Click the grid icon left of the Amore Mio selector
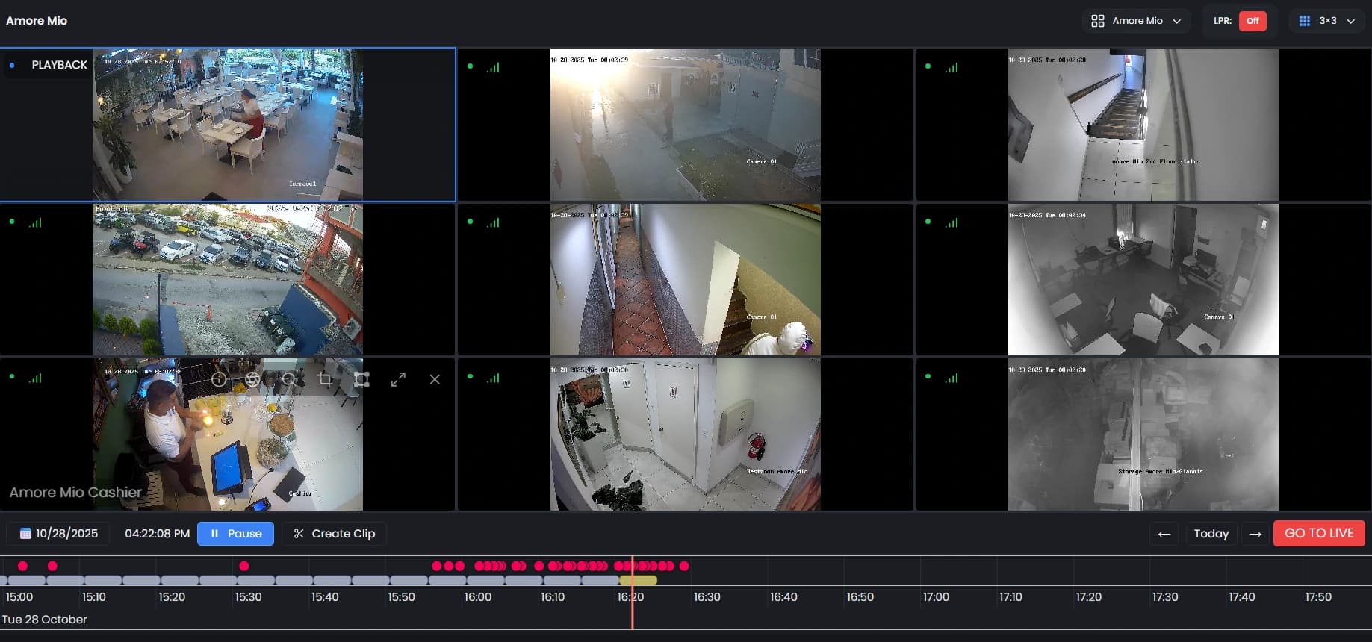The width and height of the screenshot is (1372, 642). pos(1098,21)
